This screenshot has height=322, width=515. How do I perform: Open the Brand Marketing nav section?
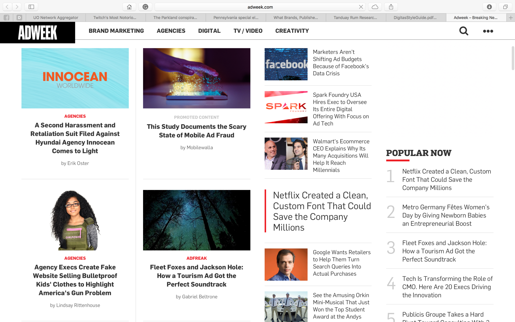116,31
